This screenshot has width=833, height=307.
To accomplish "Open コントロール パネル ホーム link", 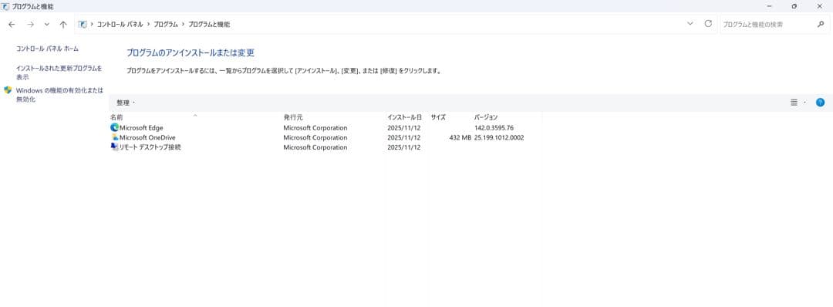I will (47, 49).
